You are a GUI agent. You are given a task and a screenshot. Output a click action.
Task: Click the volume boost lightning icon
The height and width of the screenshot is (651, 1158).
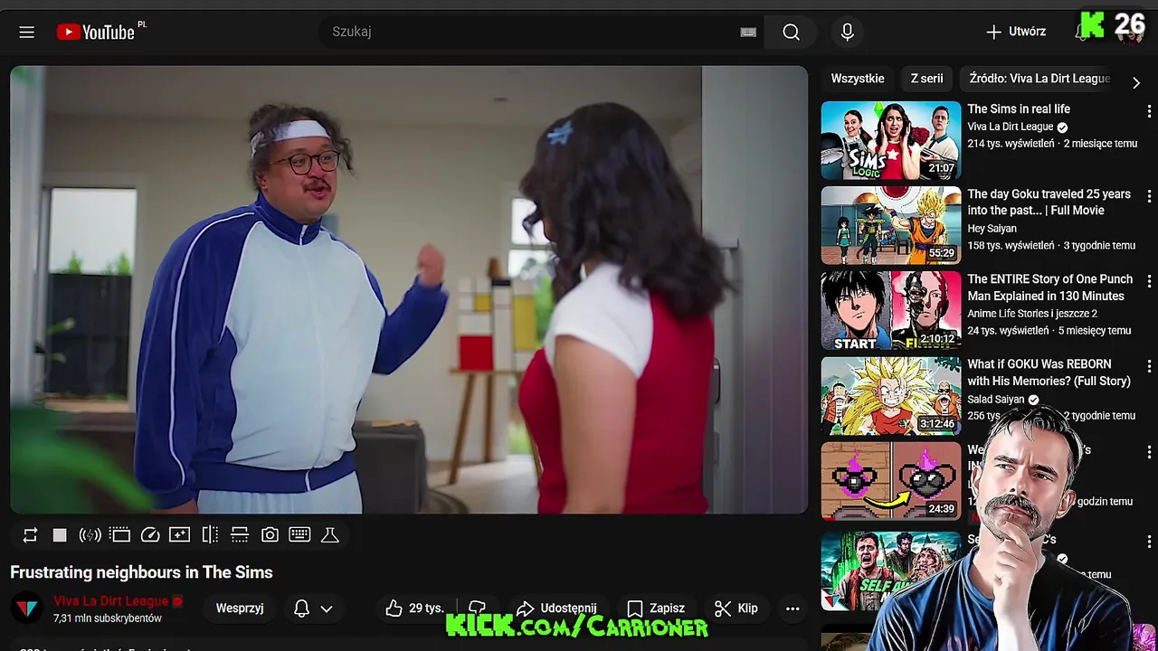point(90,535)
